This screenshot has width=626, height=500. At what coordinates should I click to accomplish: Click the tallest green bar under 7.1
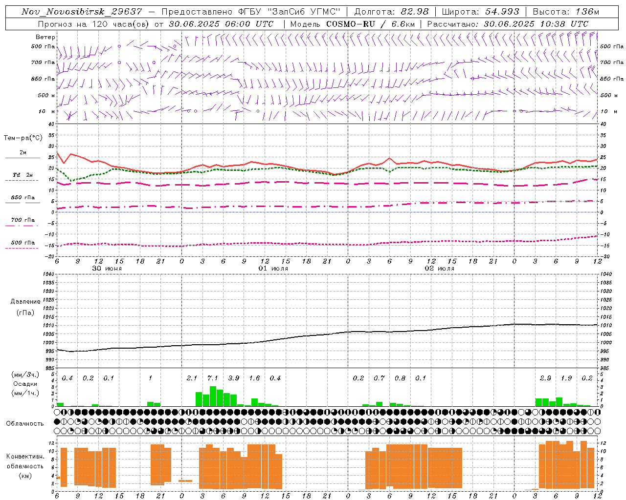click(213, 396)
